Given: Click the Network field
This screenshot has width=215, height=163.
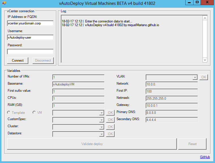Looking at the screenshot, I should 172,84.
